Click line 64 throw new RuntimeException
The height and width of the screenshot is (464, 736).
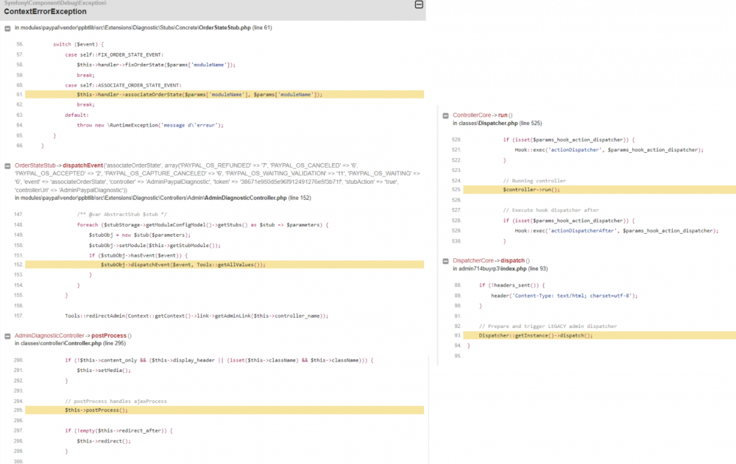[x=150, y=125]
